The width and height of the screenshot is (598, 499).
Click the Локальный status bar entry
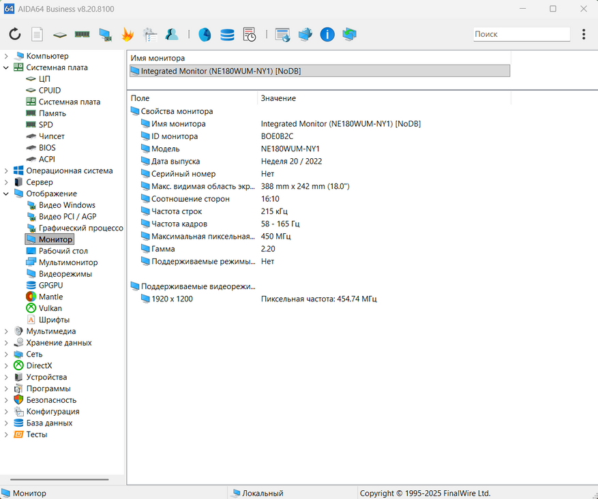click(x=258, y=493)
